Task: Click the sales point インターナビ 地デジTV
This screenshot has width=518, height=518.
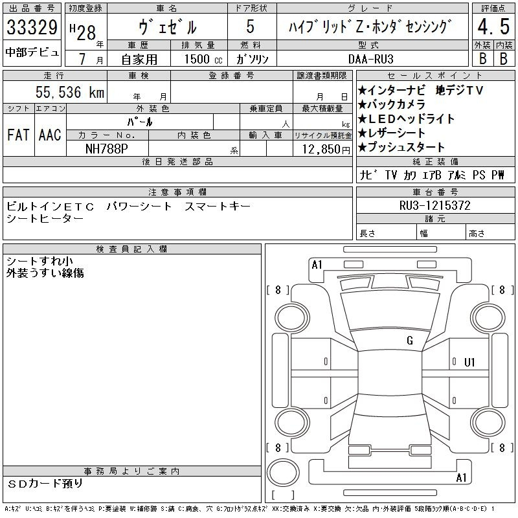Action: [420, 90]
